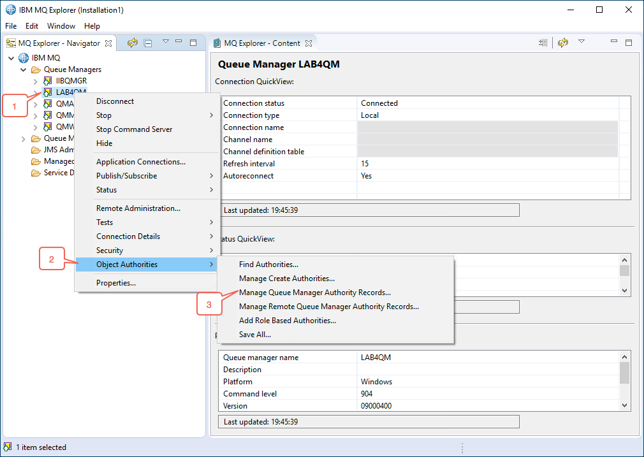Open Application Connections dialog

147,162
